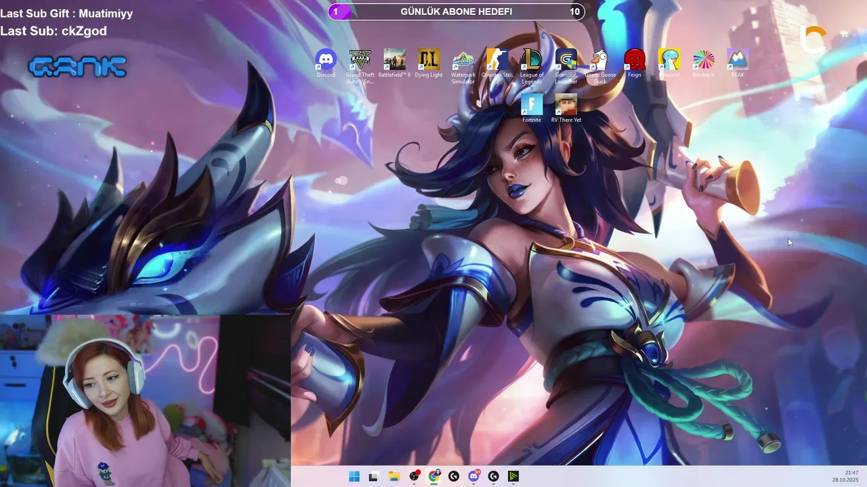The image size is (867, 487).
Task: Click the GÜNLÜK ABONE HEDEFİ progress bar
Action: click(x=457, y=11)
